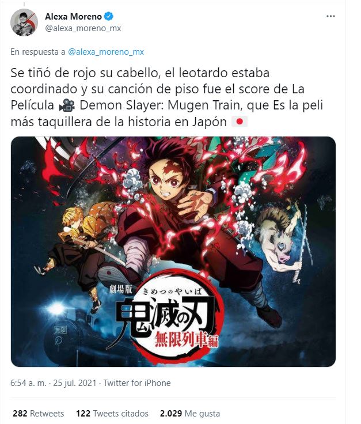This screenshot has width=361, height=424.
Task: Click the tweet text body
Action: [167, 97]
